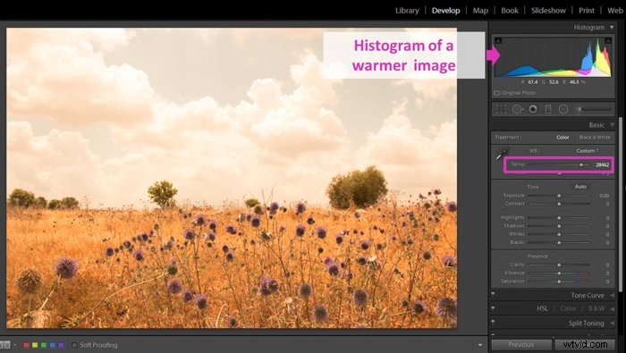The width and height of the screenshot is (626, 353).
Task: Toggle shadow clipping indicator in histogram
Action: [x=498, y=40]
